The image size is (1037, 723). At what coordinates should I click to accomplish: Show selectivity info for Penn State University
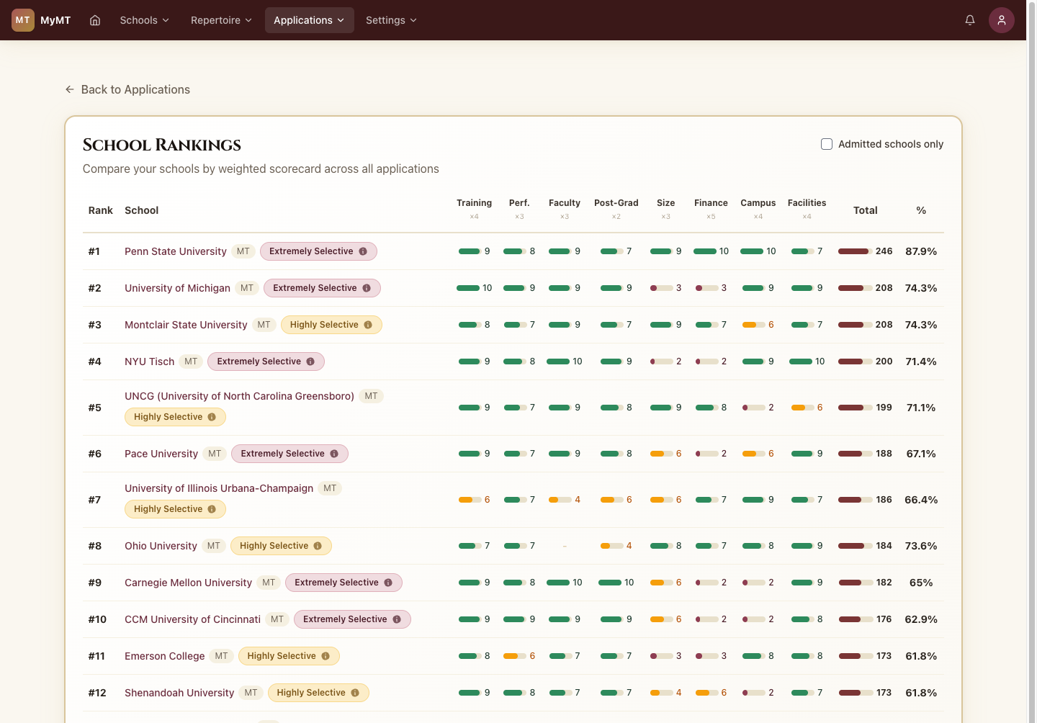[363, 251]
